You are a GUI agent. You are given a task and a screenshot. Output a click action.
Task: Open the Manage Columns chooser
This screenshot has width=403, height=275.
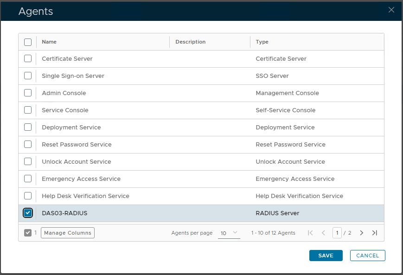click(x=68, y=233)
